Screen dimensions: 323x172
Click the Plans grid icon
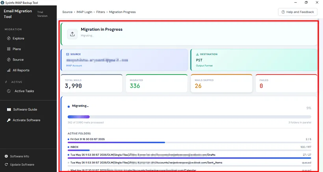pyautogui.click(x=9, y=49)
